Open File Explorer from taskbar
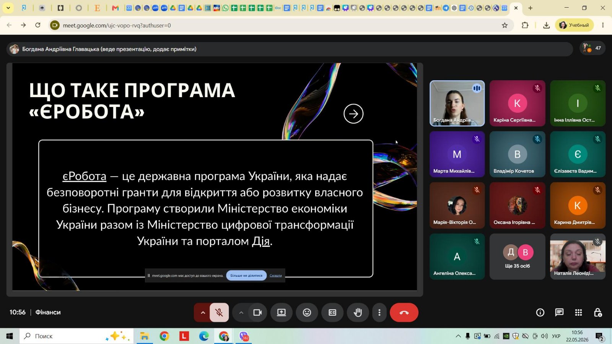 click(x=144, y=336)
